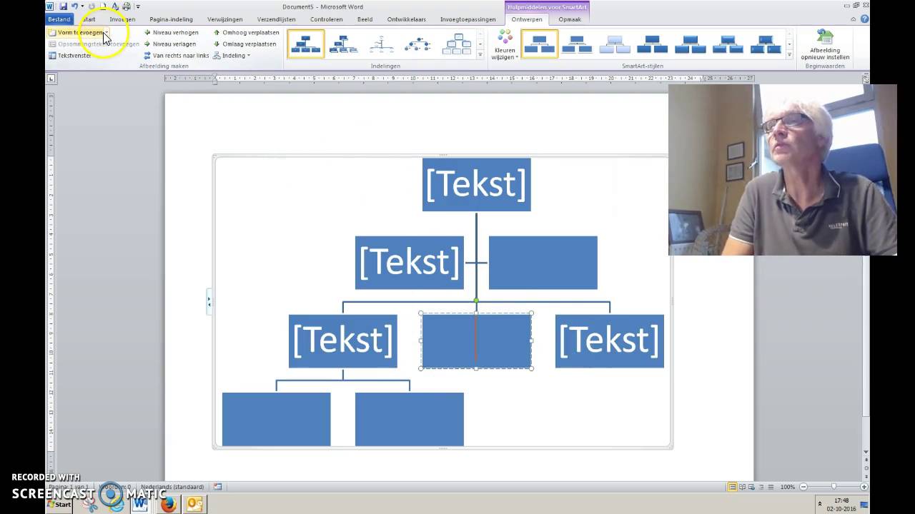Open the Verzendlijsten tab

click(x=276, y=19)
